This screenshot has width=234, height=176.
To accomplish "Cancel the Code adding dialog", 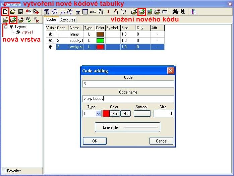I will point(161,141).
